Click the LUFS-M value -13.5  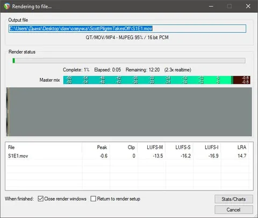[158, 156]
